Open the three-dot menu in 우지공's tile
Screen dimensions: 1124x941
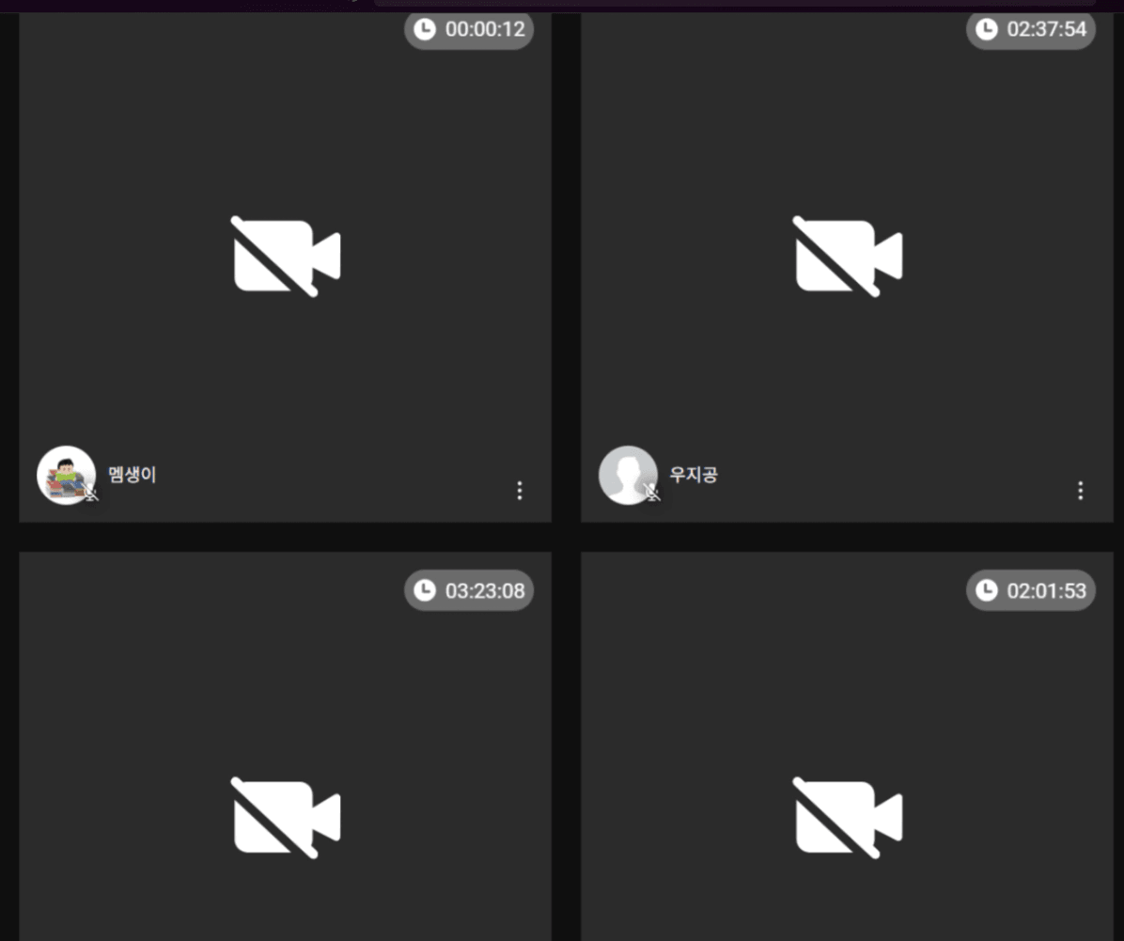pos(1080,491)
